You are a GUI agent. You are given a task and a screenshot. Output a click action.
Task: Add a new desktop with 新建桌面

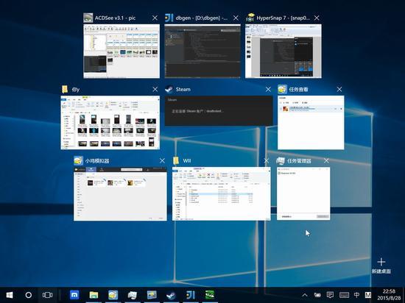coord(381,266)
